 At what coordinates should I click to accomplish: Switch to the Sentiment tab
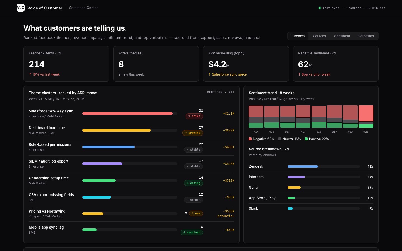[342, 36]
